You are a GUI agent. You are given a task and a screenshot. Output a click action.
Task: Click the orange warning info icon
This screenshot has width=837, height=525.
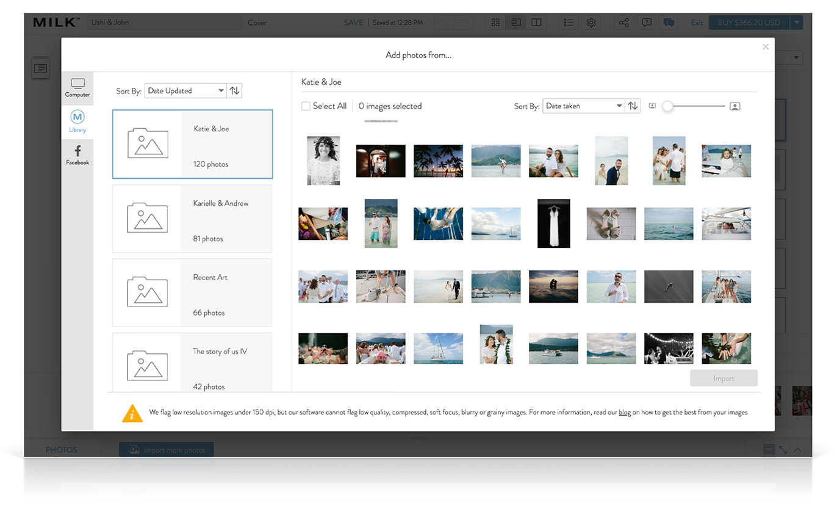[132, 413]
